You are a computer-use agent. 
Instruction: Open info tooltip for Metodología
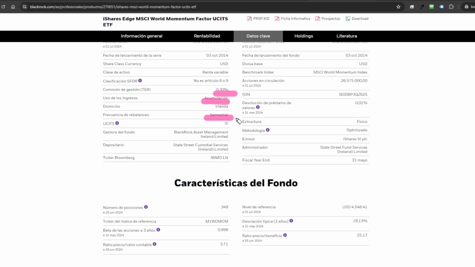[x=268, y=130]
